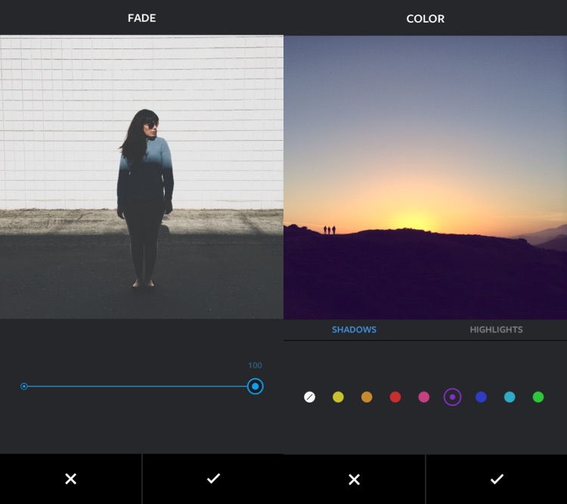Image resolution: width=567 pixels, height=504 pixels.
Task: Confirm the Fade adjustment with checkmark
Action: (x=213, y=479)
